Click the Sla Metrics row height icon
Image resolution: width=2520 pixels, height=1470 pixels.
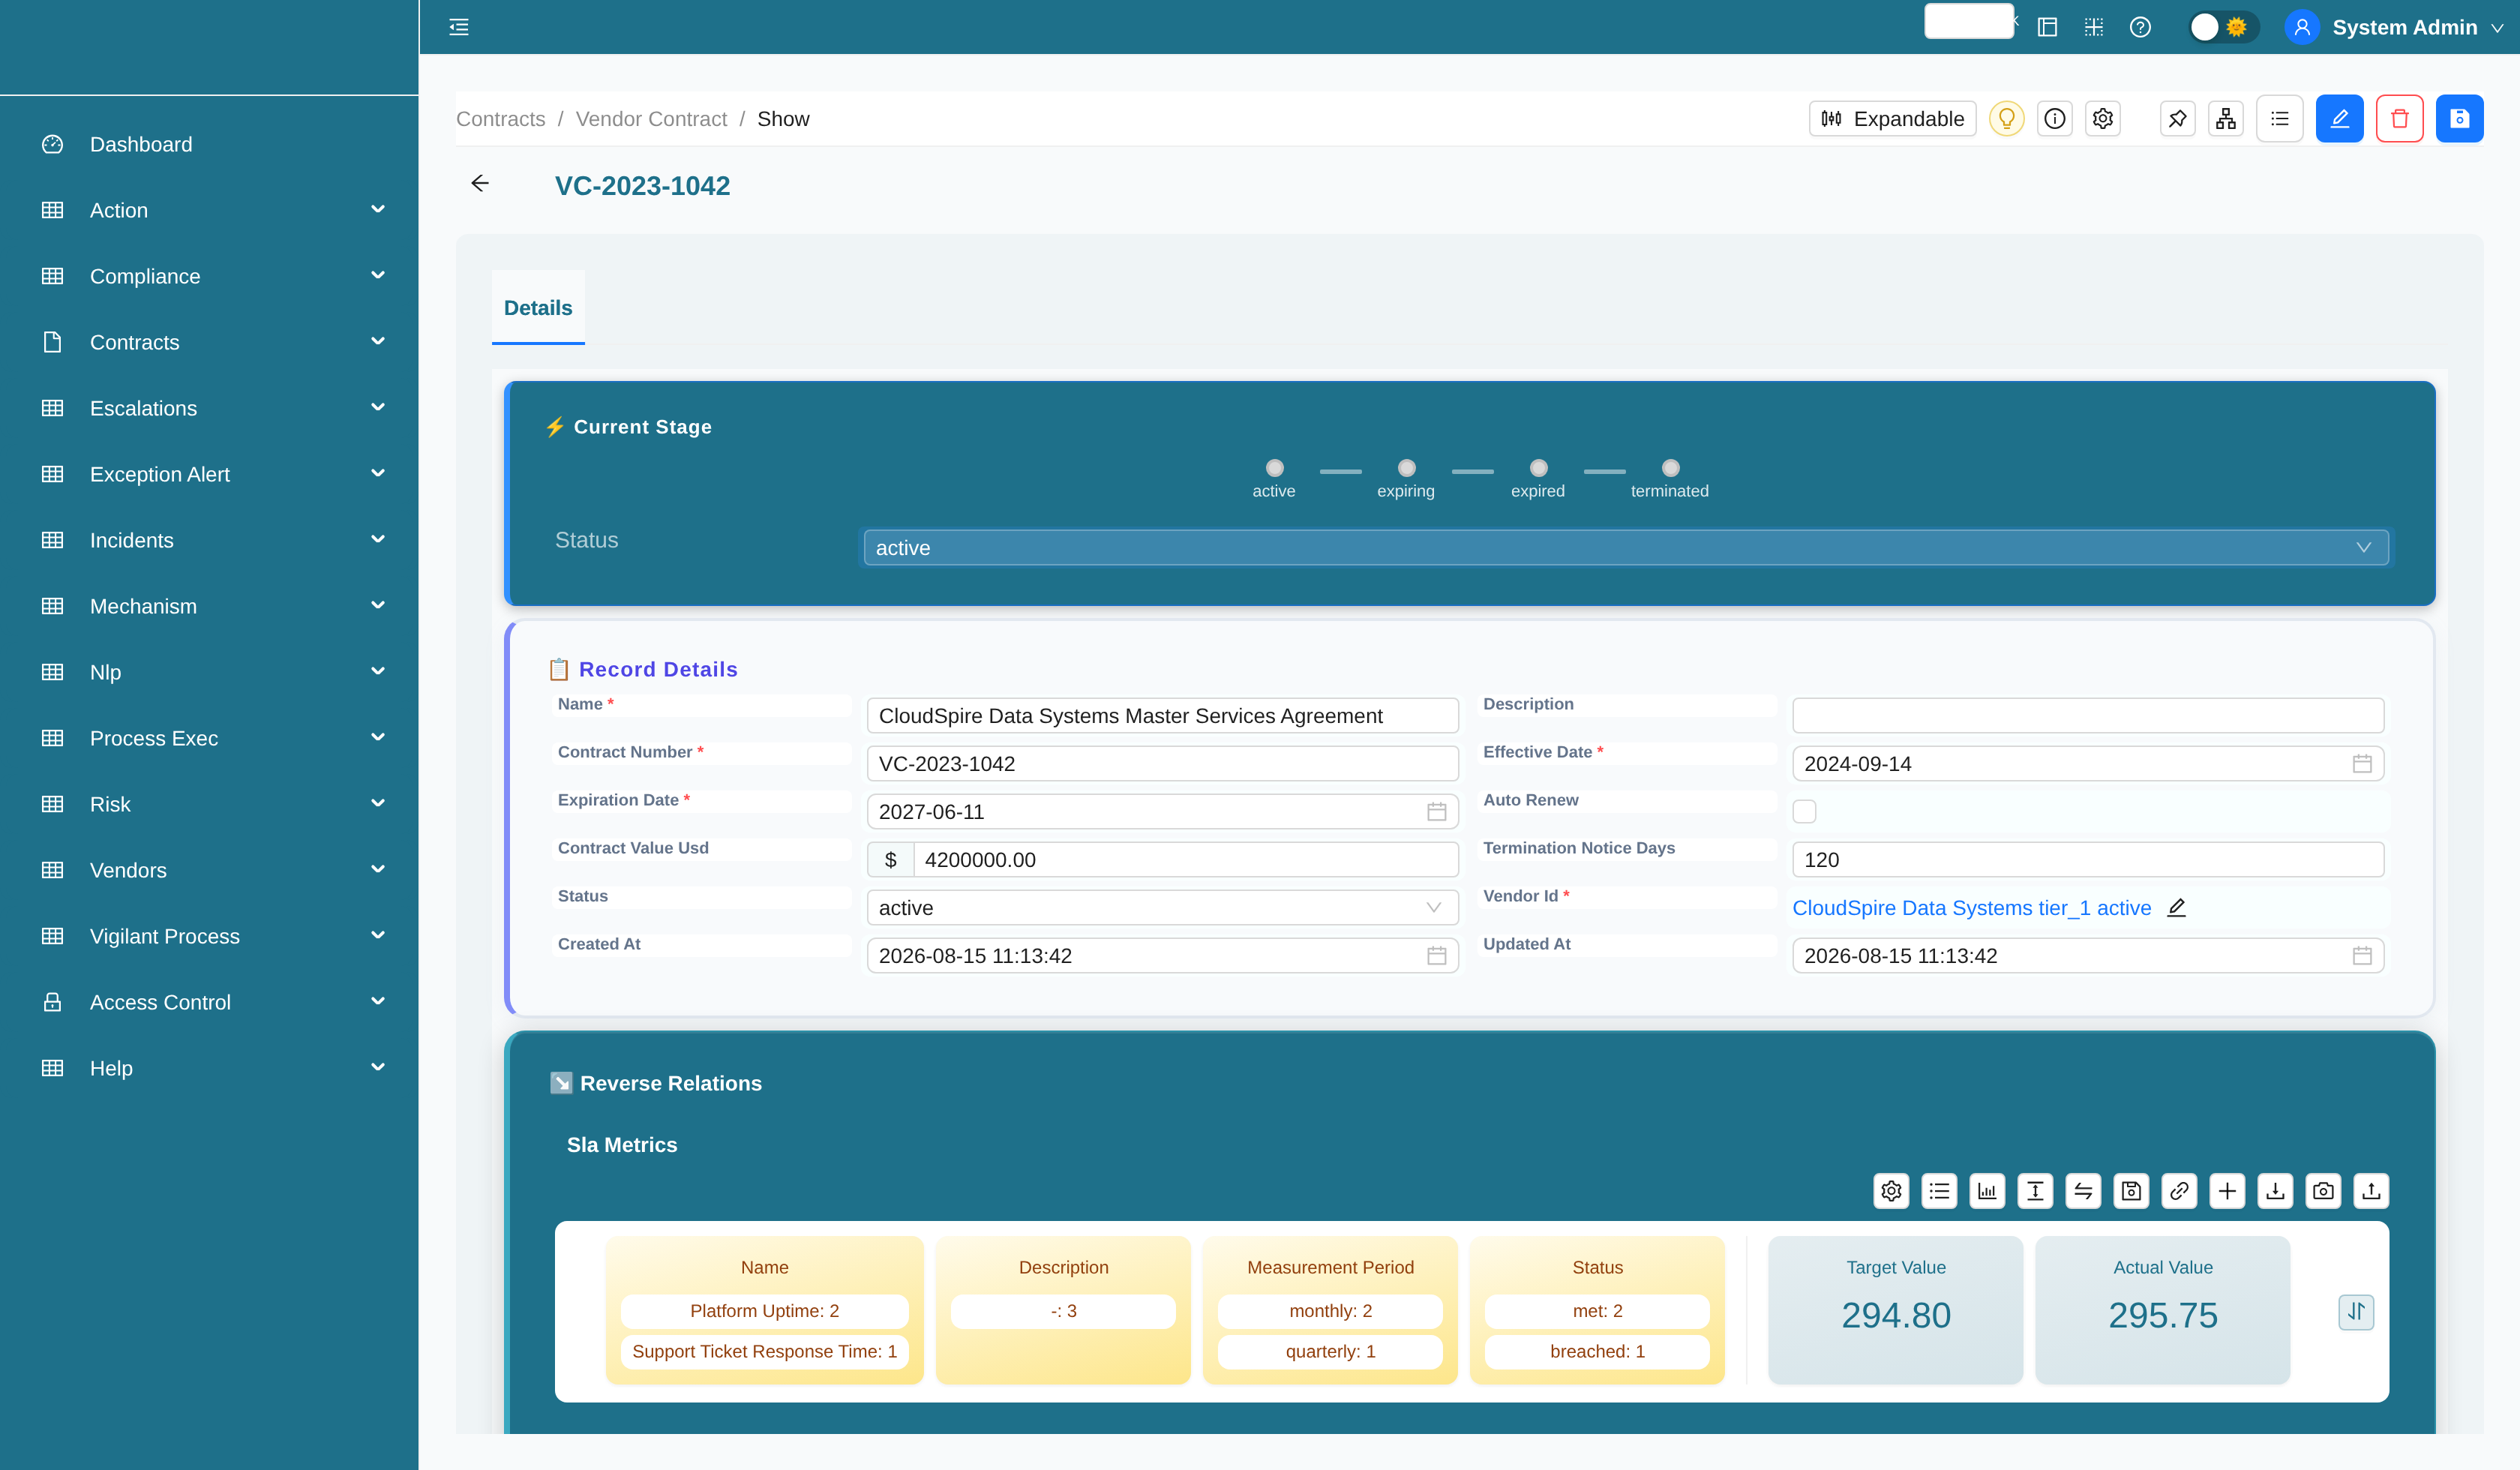pyautogui.click(x=2035, y=1191)
